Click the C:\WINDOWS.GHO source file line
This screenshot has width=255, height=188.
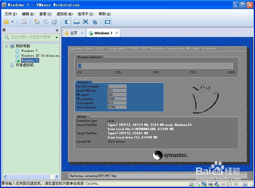tap(140, 129)
